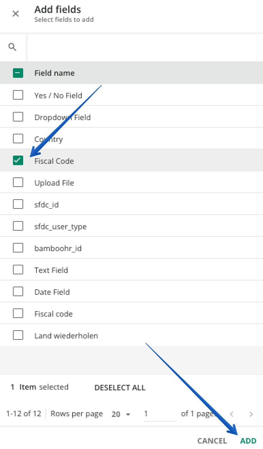The width and height of the screenshot is (263, 449).
Task: Click the previous page arrow
Action: pyautogui.click(x=232, y=414)
